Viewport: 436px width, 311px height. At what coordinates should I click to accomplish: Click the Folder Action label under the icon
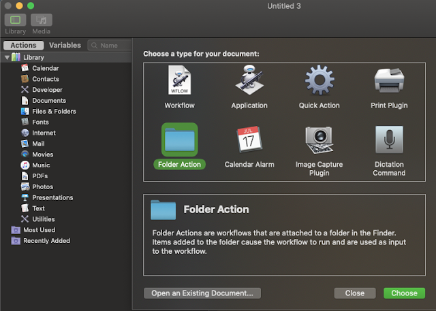179,165
